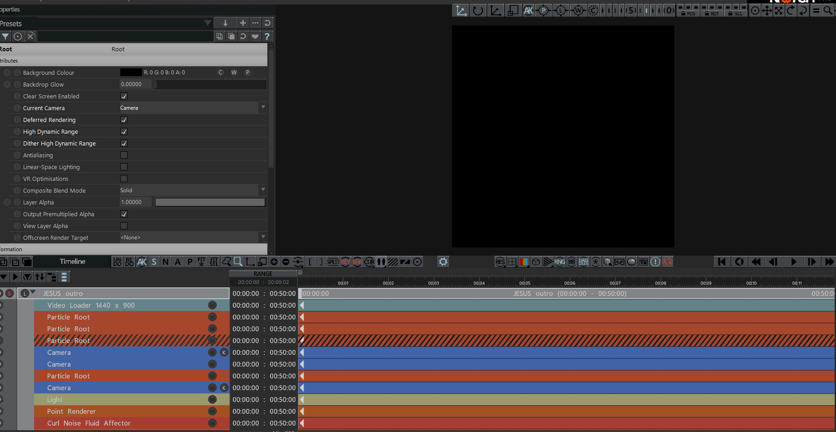Screen dimensions: 836x432
Task: Open Composite Blend Mode dropdown
Action: point(193,190)
